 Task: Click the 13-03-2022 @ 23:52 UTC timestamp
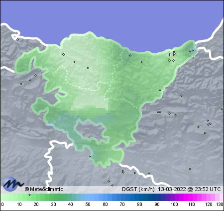[x=189, y=189]
